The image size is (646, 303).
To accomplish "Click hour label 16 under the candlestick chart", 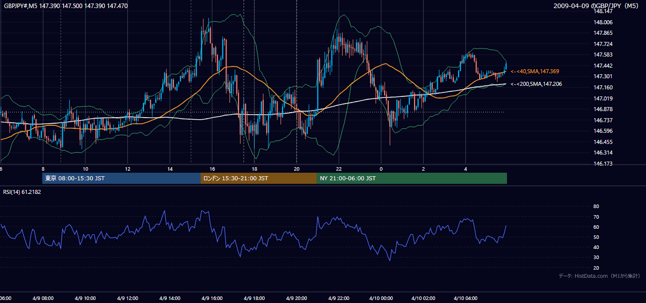I will 212,169.
